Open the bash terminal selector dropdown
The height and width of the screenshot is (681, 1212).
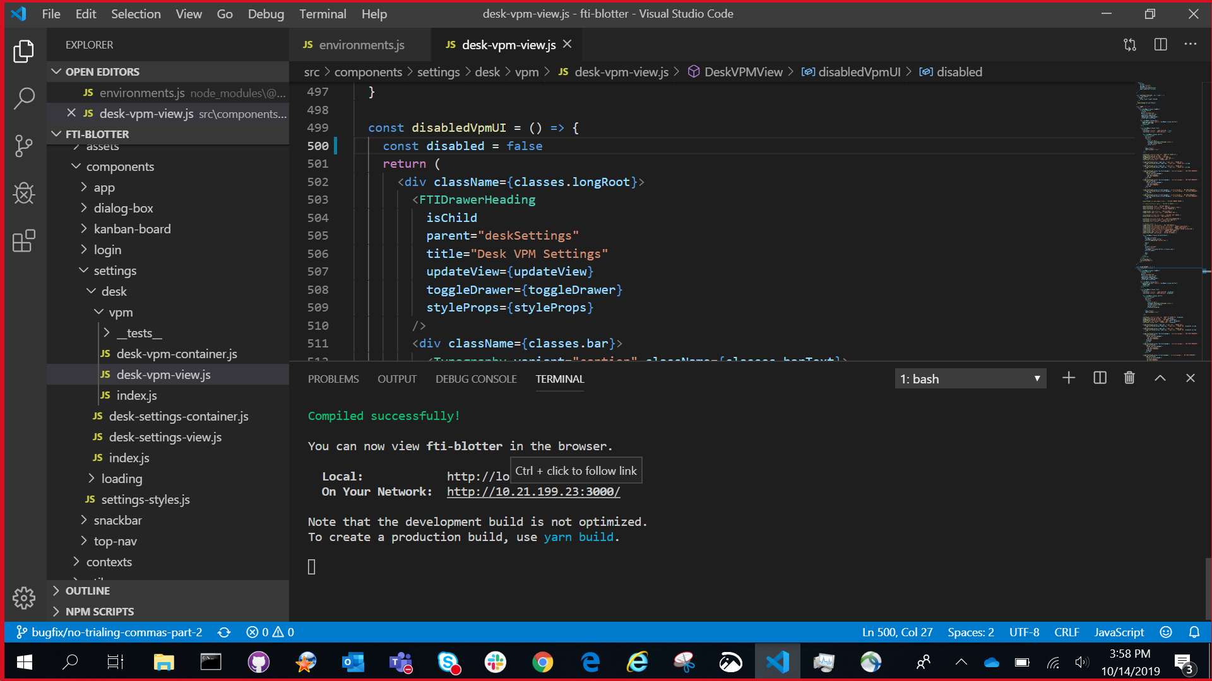(970, 378)
